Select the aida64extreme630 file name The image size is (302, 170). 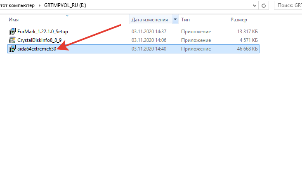tap(37, 49)
